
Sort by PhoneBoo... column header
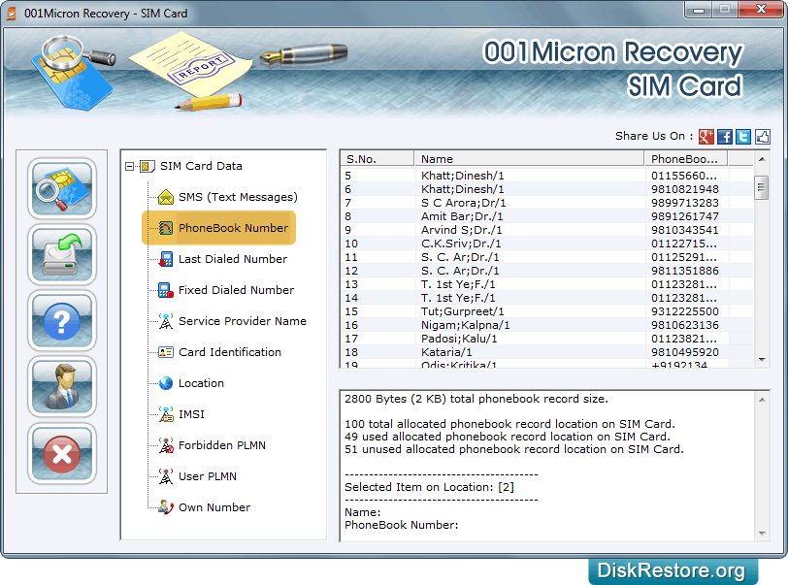pyautogui.click(x=686, y=159)
